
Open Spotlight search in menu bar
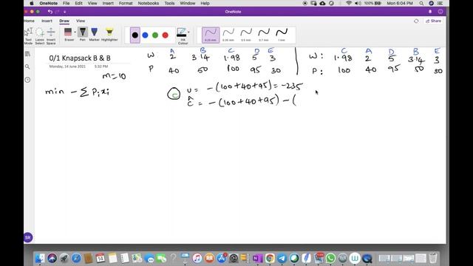click(x=421, y=3)
